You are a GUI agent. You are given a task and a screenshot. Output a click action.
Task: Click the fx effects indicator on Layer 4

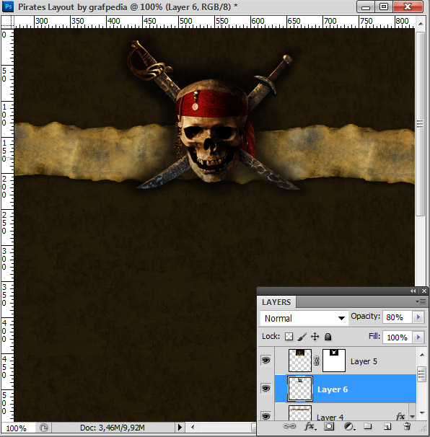point(400,416)
